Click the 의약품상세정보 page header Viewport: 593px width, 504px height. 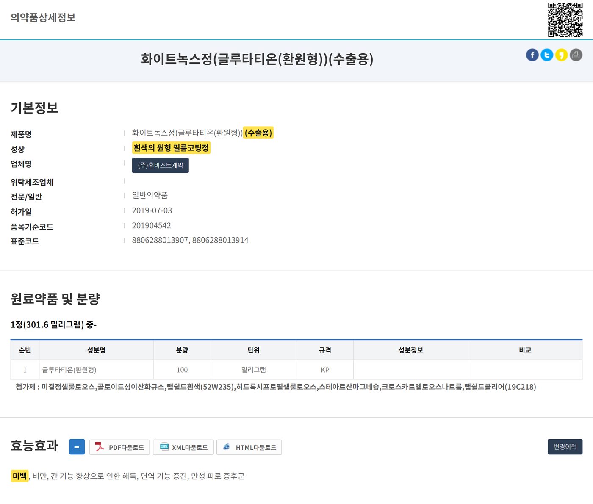click(x=43, y=17)
